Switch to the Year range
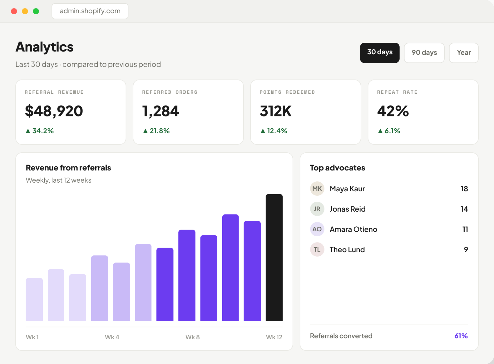Viewport: 494px width, 364px height. [x=463, y=53]
